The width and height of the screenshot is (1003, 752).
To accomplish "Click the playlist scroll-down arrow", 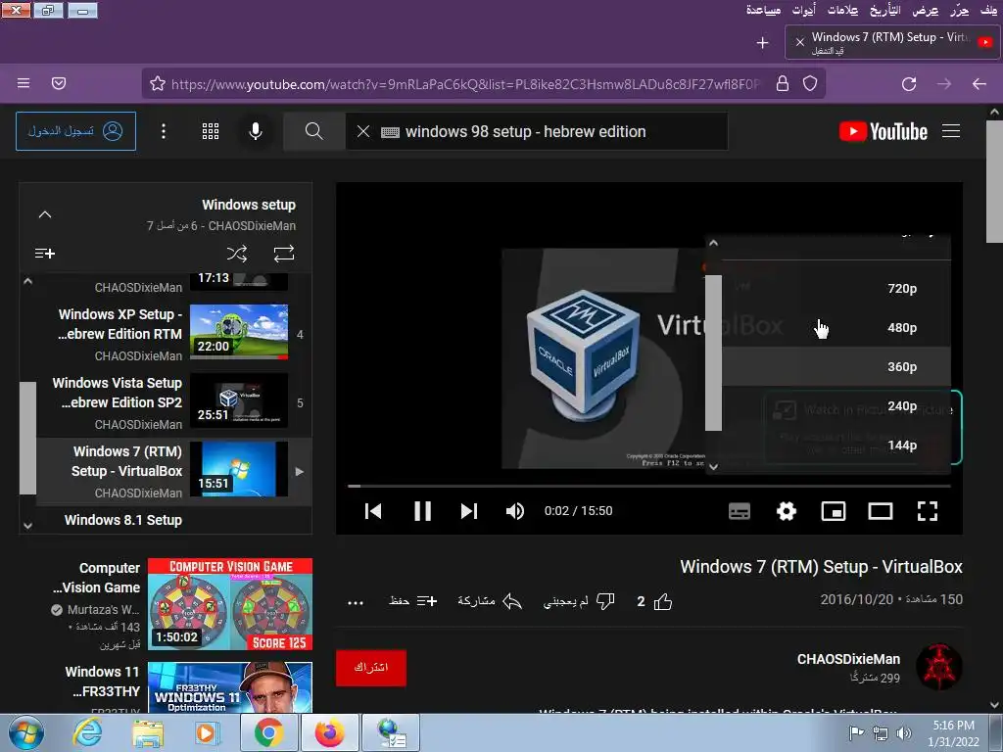I will 27,526.
